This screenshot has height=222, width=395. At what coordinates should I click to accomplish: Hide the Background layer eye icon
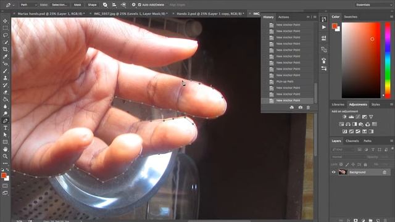(x=333, y=172)
